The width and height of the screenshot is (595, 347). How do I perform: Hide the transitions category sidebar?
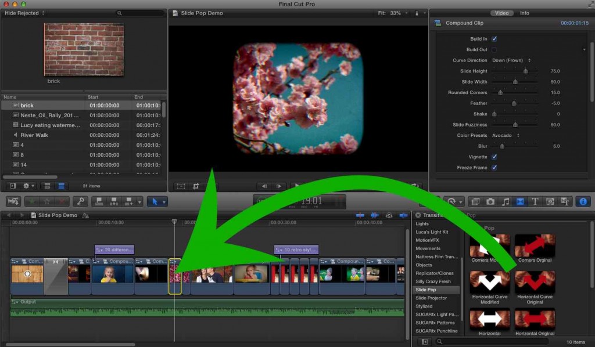pyautogui.click(x=425, y=342)
